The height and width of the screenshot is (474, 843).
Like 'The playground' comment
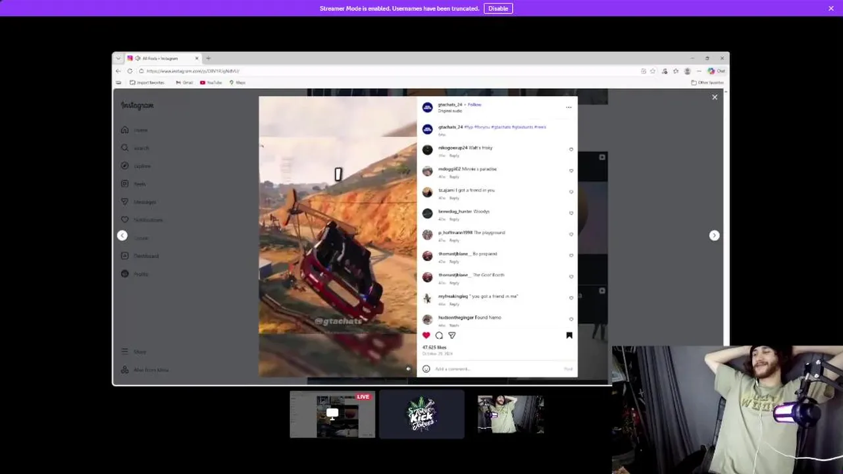571,234
